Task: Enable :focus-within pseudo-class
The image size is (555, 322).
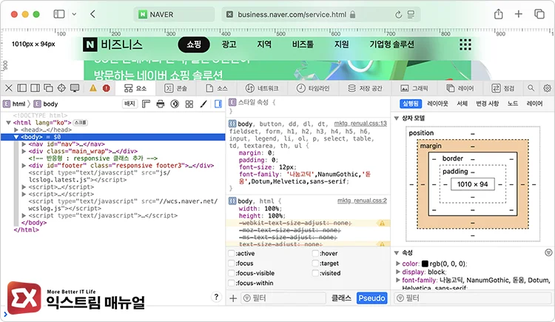Action: point(232,283)
